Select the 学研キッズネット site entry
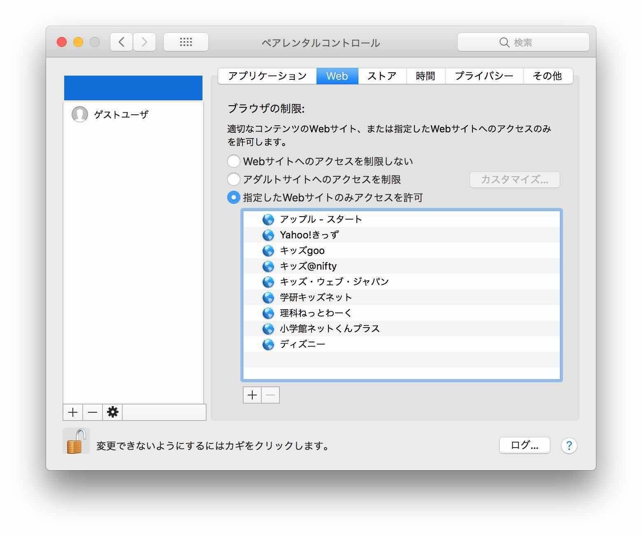Viewport: 642px width, 536px height. (401, 297)
